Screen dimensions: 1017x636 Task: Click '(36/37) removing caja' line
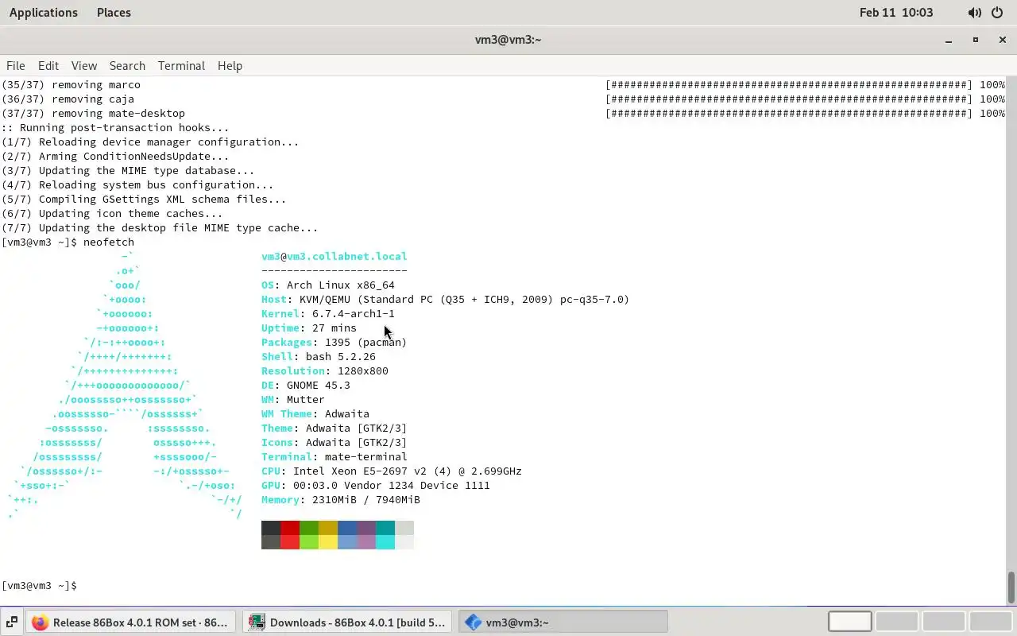(68, 99)
